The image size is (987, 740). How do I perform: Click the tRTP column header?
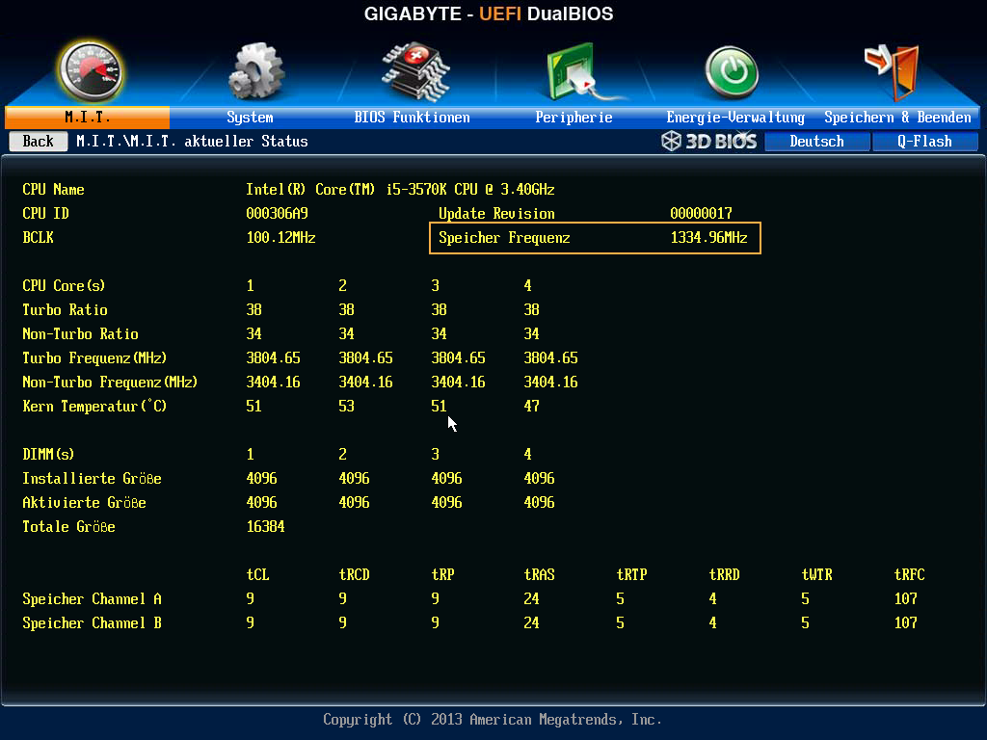coord(631,574)
